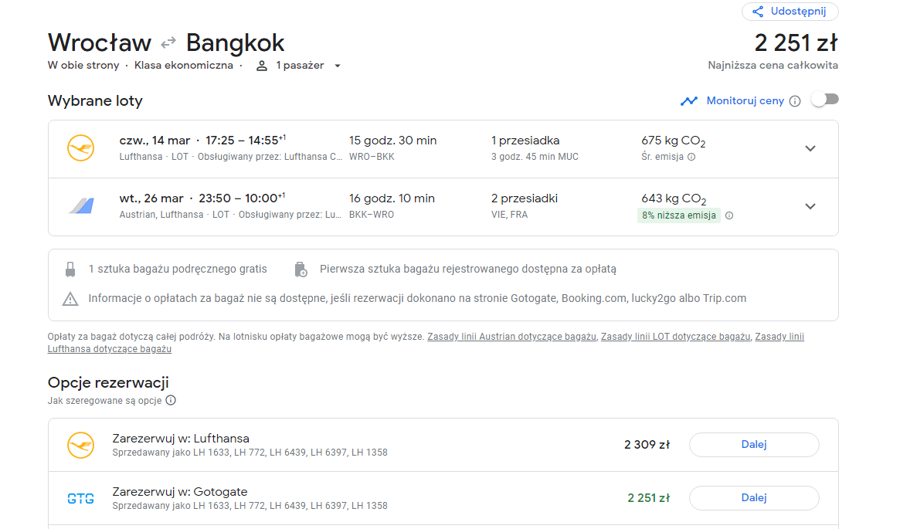900x529 pixels.
Task: Click Dalej for the Gotogate booking option
Action: click(x=754, y=498)
